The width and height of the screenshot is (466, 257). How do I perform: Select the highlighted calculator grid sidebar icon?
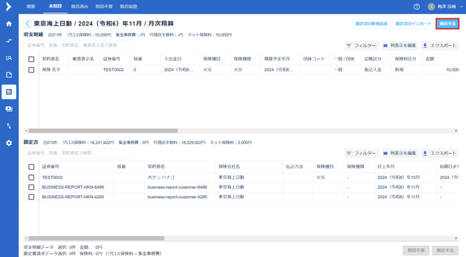pyautogui.click(x=9, y=92)
